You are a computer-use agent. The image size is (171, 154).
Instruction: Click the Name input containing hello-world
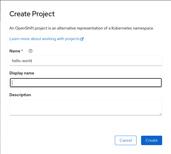[86, 61]
